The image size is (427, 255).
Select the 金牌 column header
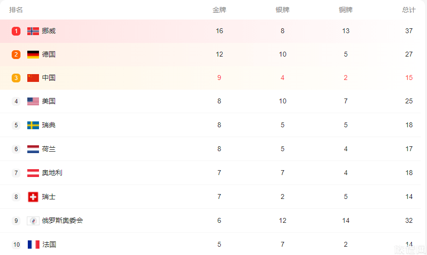[x=219, y=10]
